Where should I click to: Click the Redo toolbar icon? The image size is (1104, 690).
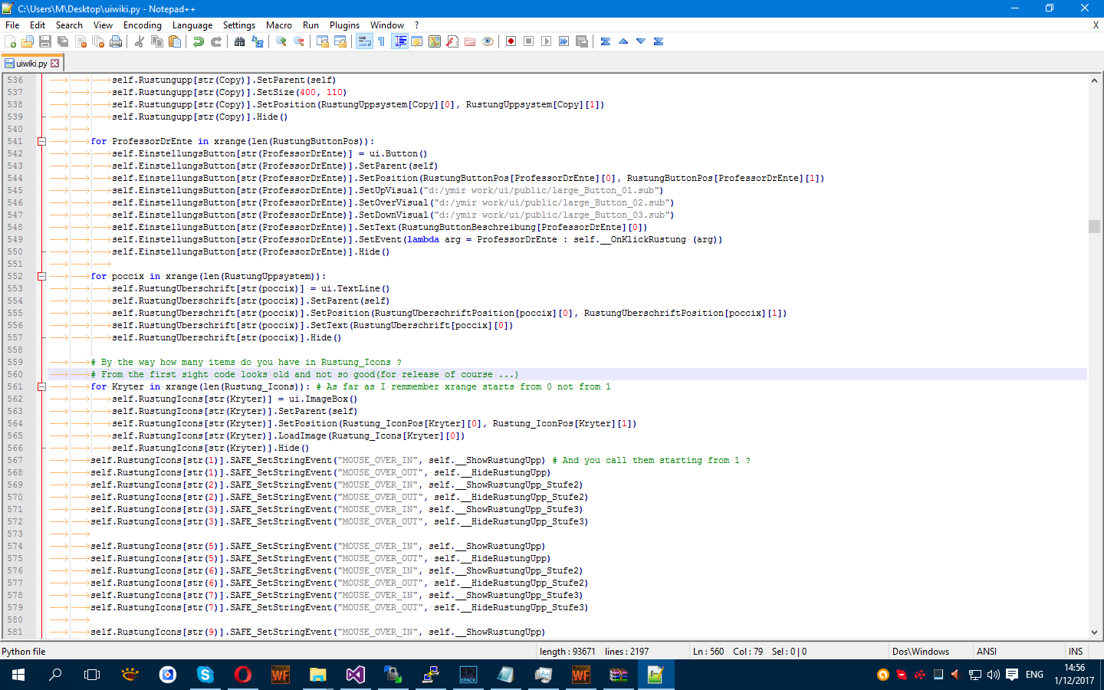click(x=216, y=41)
